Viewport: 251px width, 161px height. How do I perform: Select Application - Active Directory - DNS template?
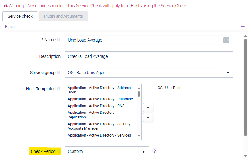click(96, 106)
